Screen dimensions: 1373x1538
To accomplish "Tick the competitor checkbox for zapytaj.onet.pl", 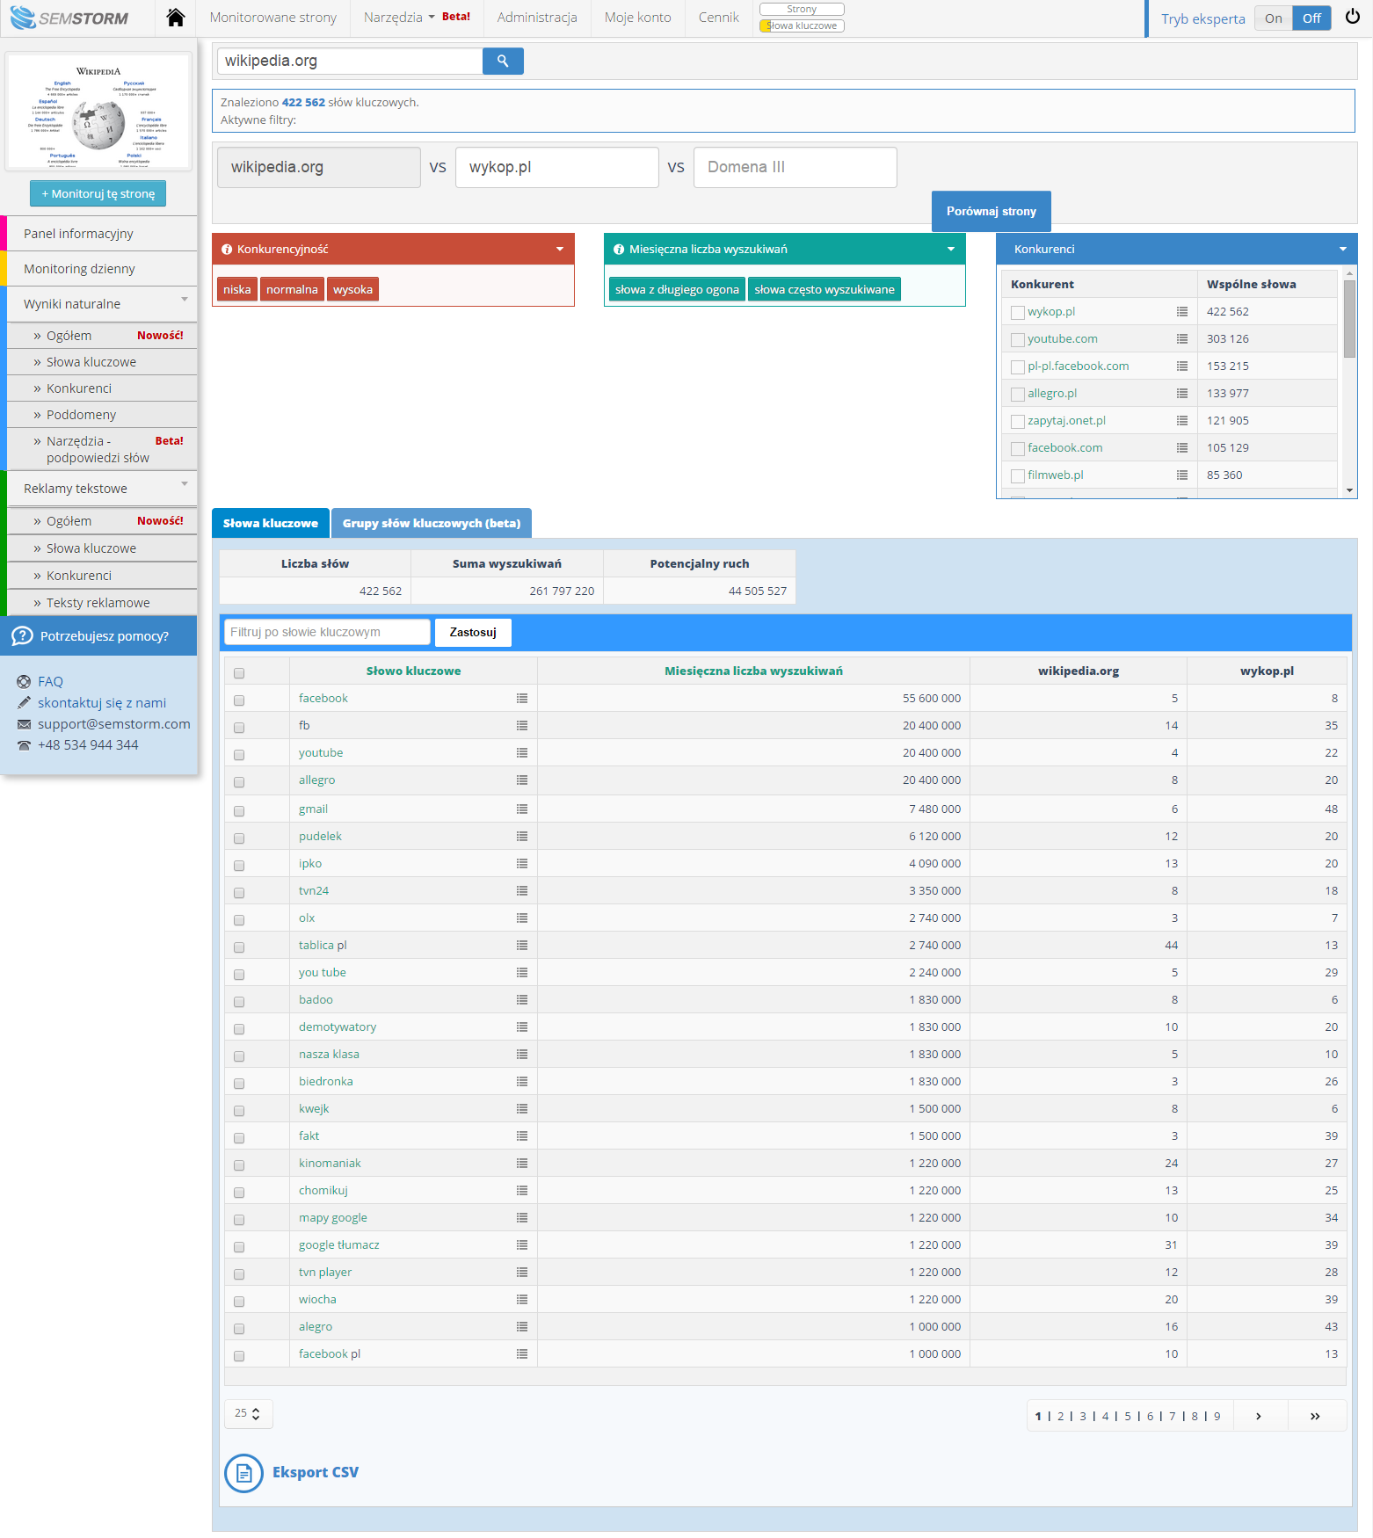I will coord(1018,422).
